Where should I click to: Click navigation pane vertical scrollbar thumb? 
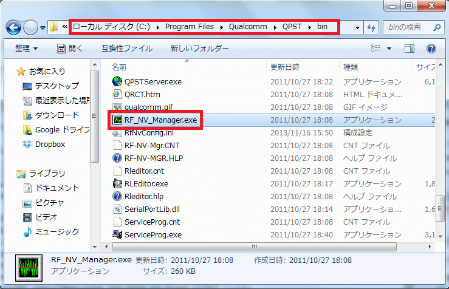tap(95, 116)
